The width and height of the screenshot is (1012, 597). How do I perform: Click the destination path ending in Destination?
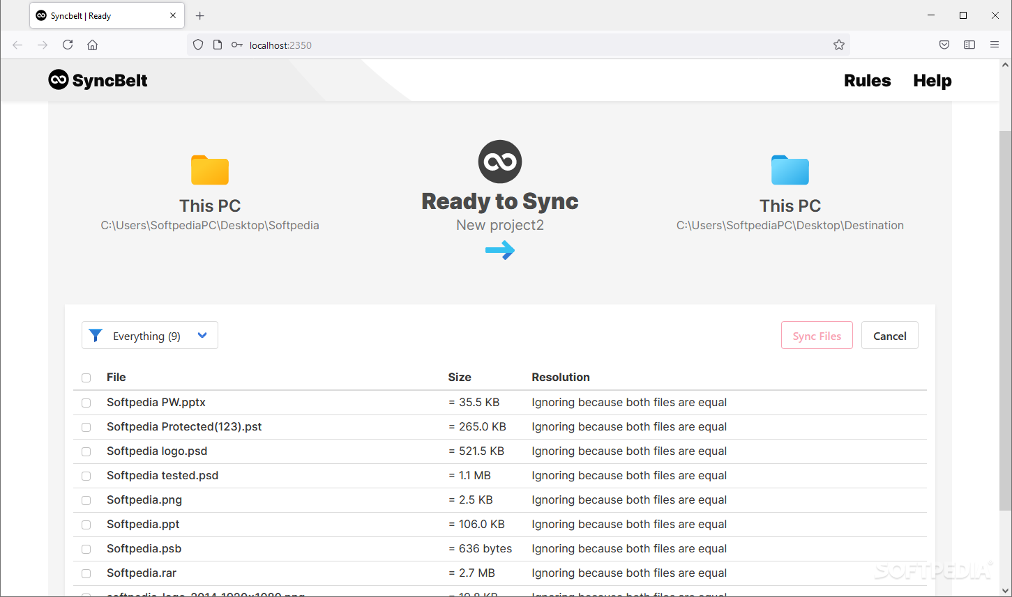pos(790,225)
